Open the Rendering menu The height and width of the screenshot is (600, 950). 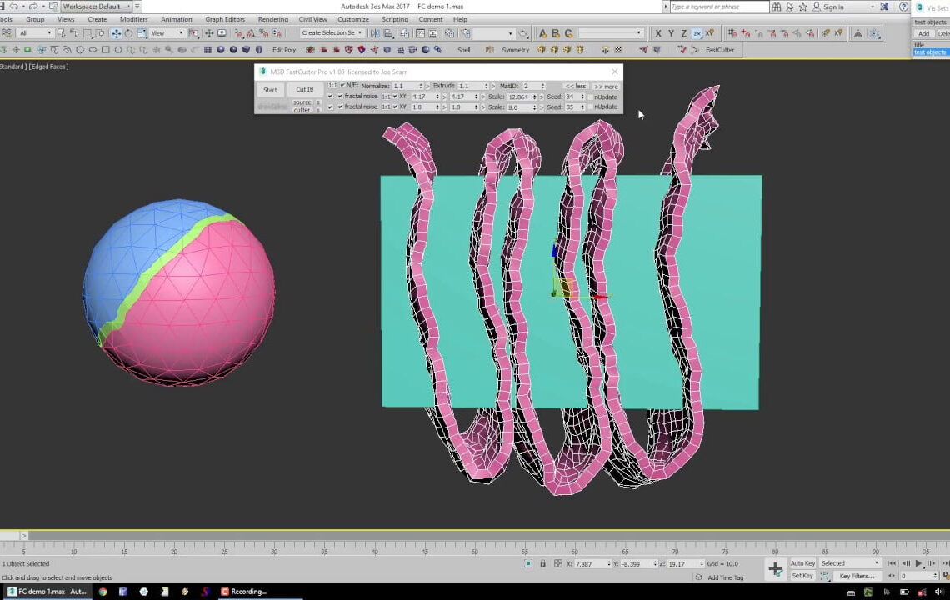tap(272, 19)
